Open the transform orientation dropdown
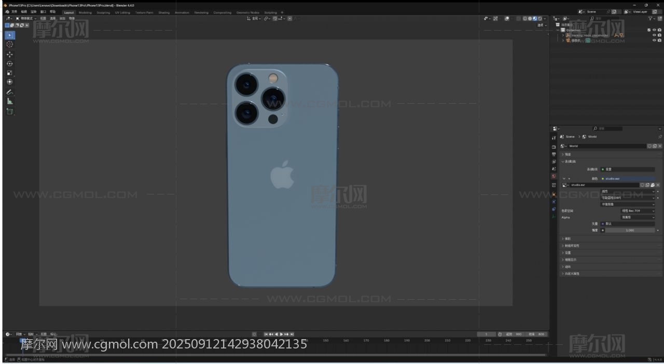This screenshot has width=664, height=364. (x=254, y=18)
